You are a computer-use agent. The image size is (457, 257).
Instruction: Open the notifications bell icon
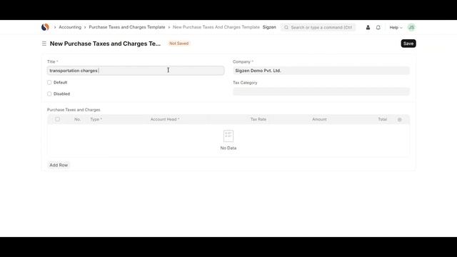tap(378, 27)
